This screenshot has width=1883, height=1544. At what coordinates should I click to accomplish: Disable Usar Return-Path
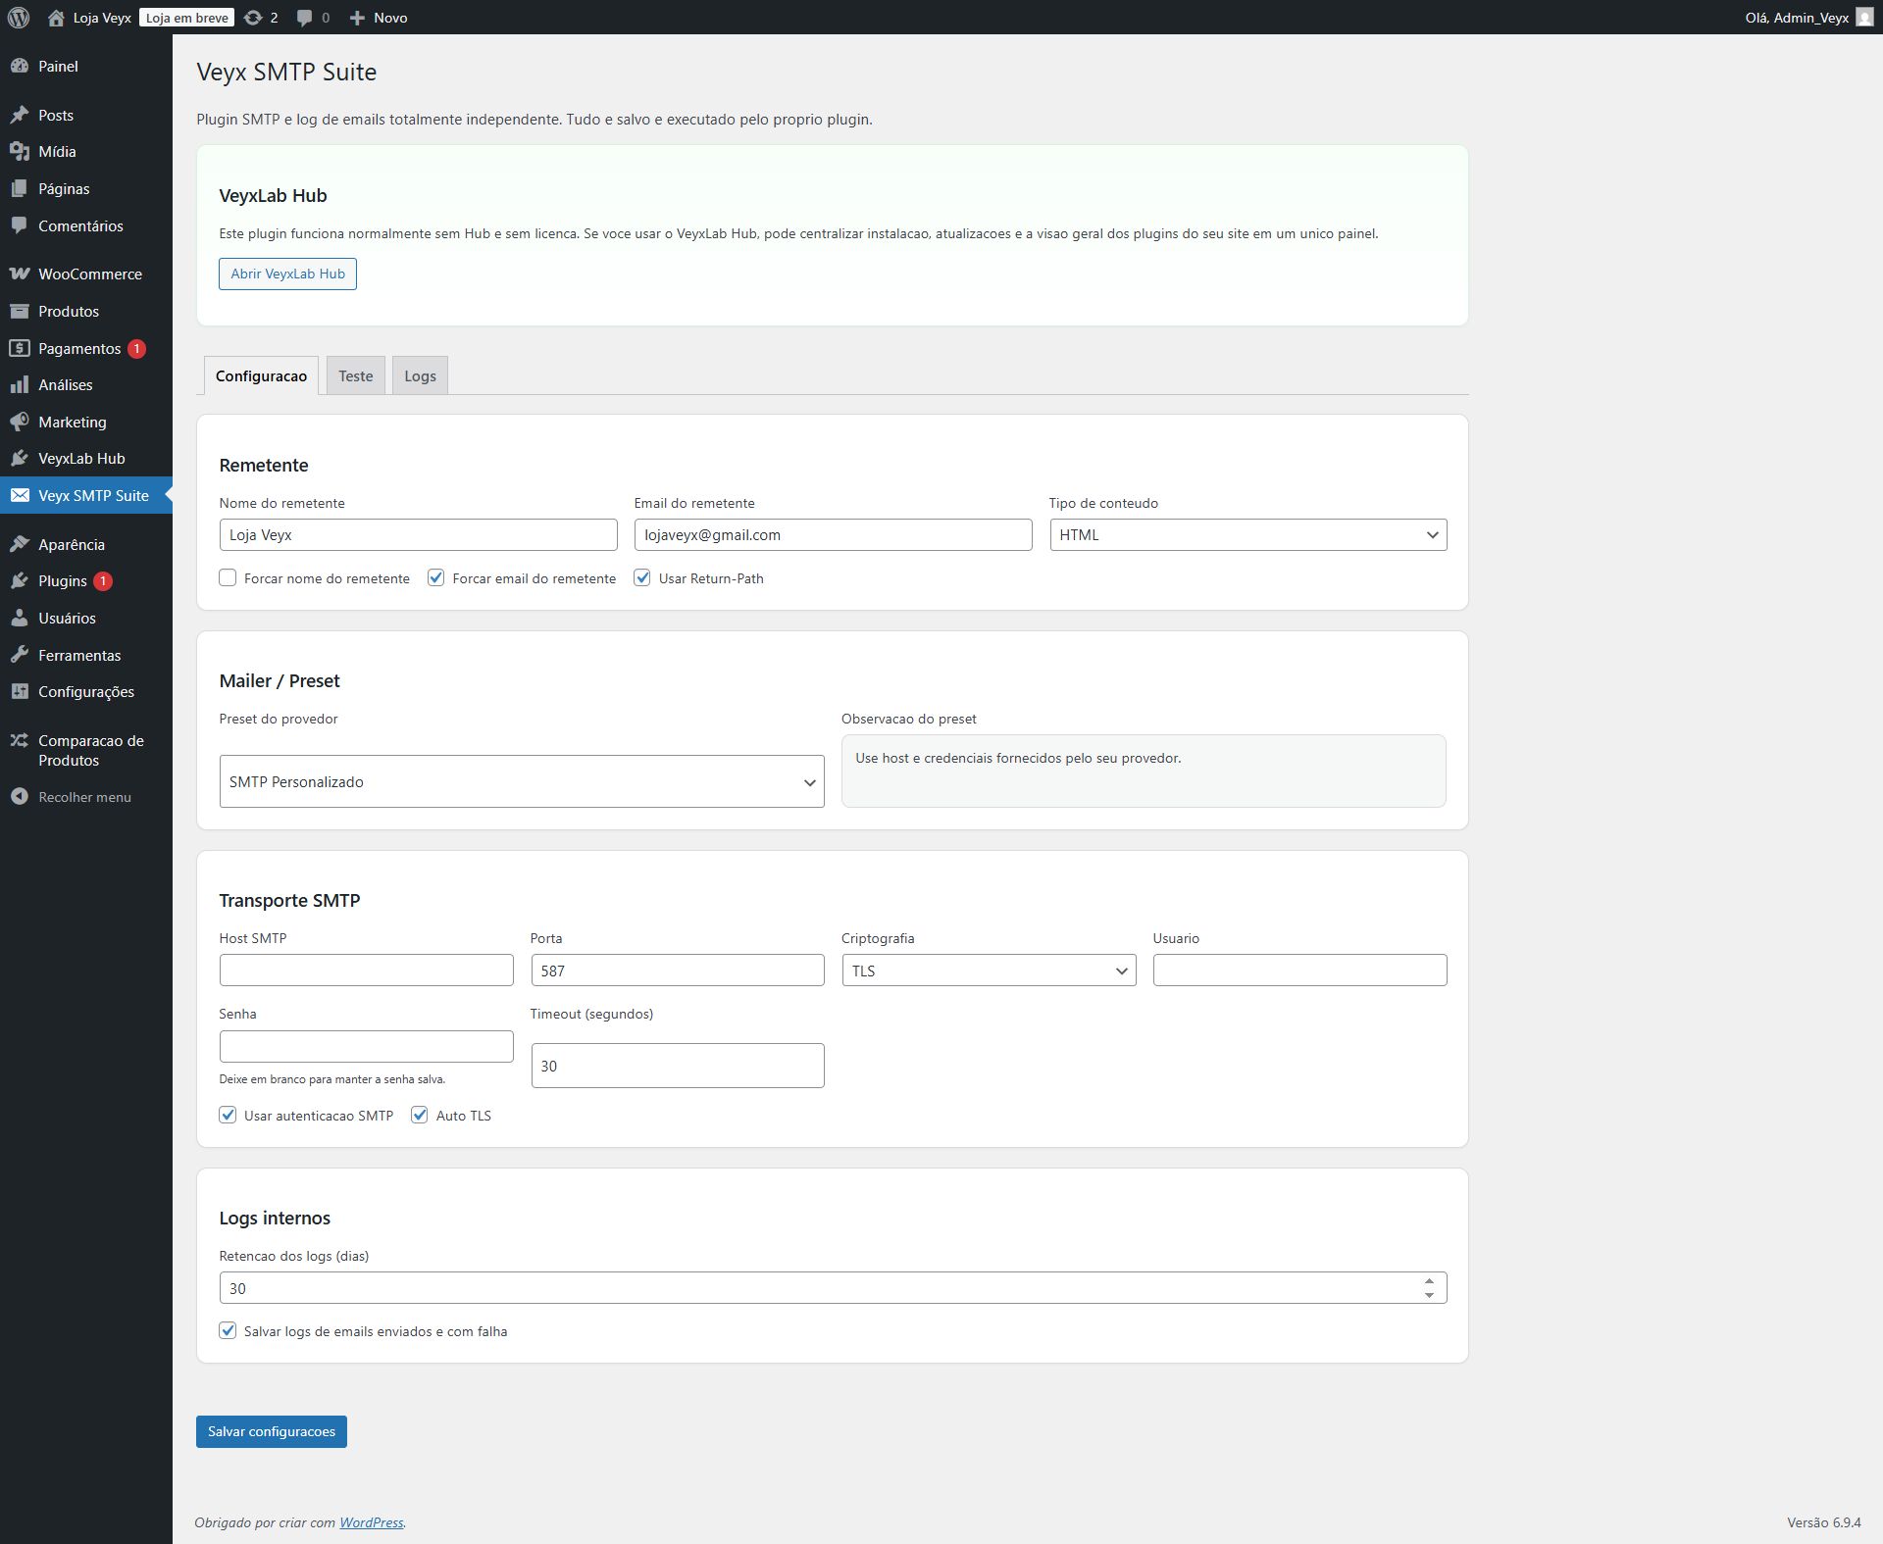[x=642, y=577]
